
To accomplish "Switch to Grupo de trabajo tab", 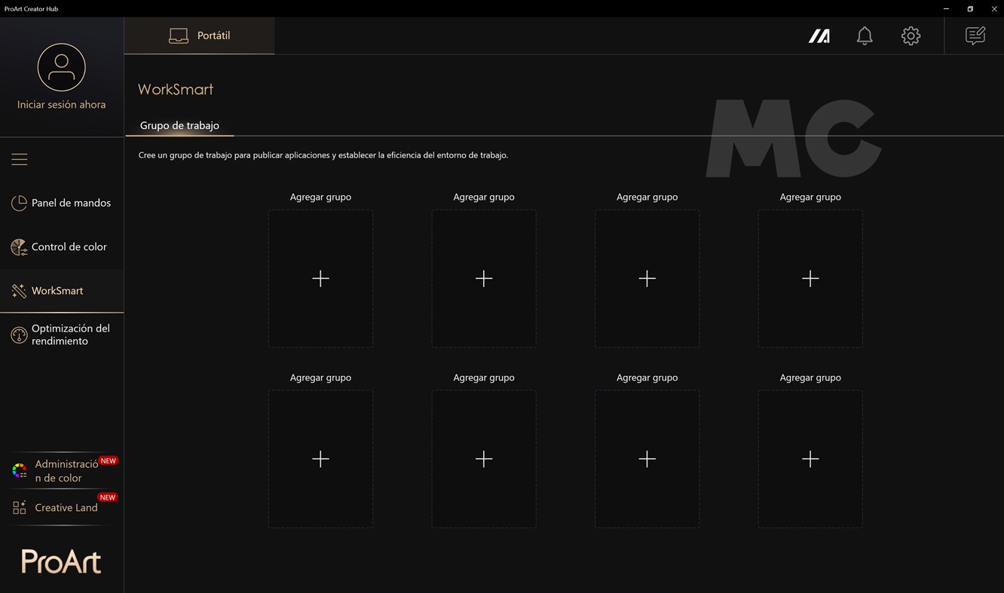I will 179,126.
